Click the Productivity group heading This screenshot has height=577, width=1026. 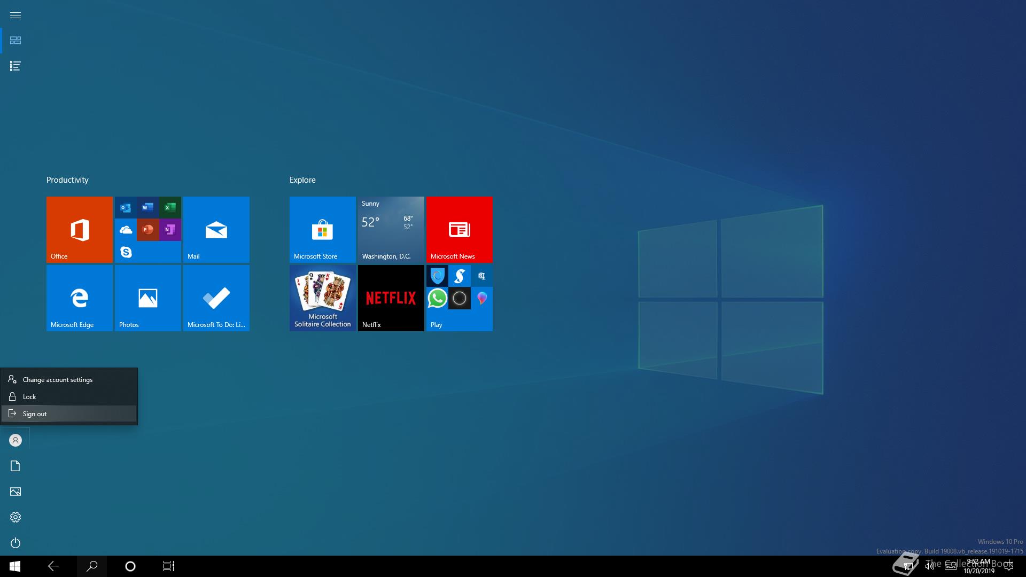pyautogui.click(x=67, y=180)
